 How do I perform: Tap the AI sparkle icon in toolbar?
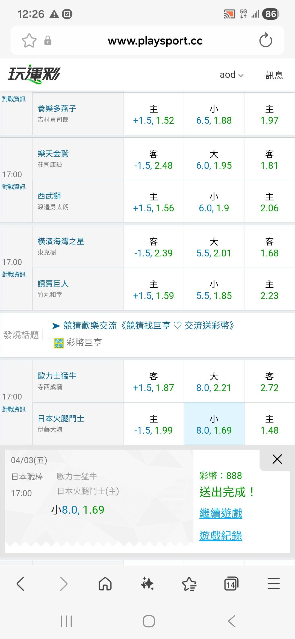(x=147, y=584)
